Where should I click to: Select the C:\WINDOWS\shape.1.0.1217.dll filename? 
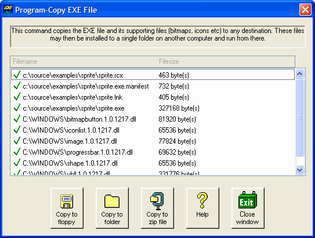point(70,164)
